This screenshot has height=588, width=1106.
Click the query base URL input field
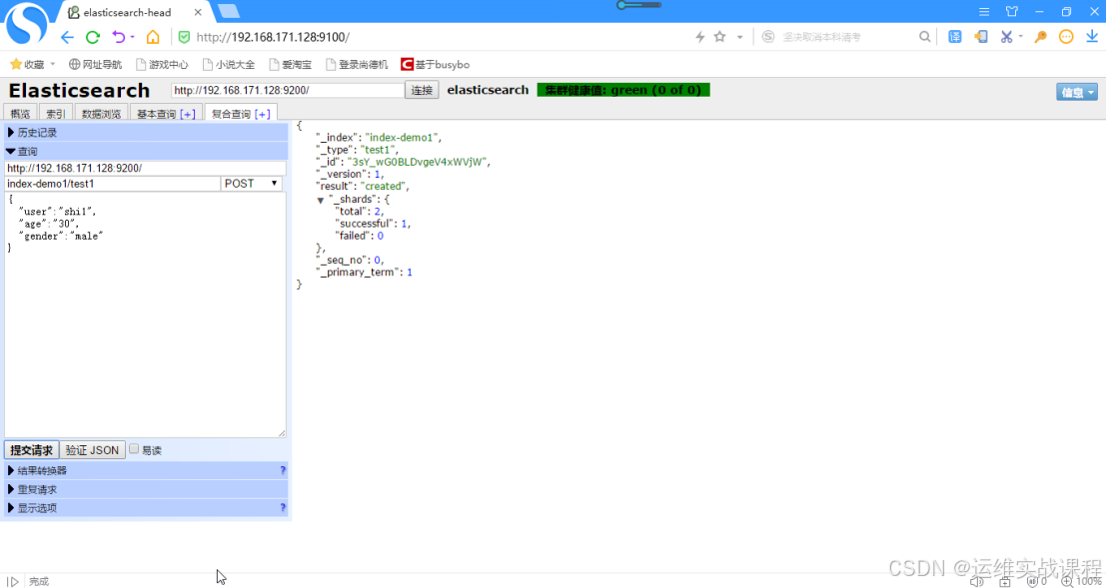point(145,168)
